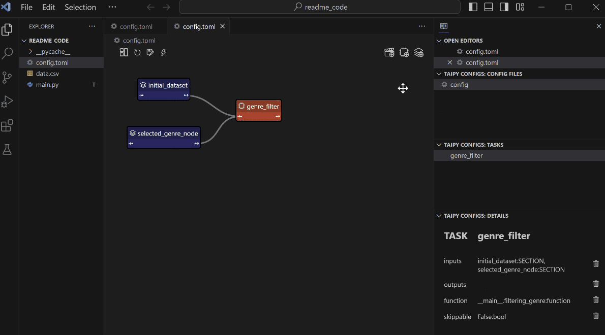605x335 pixels.
Task: Go back in navigation history
Action: [151, 7]
